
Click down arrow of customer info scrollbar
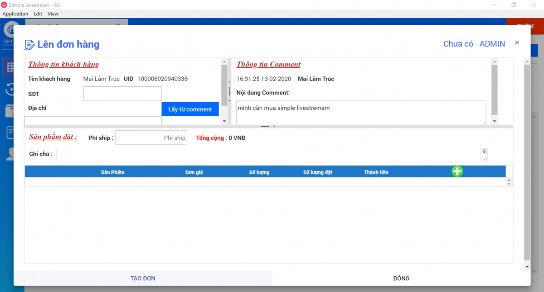[x=224, y=121]
